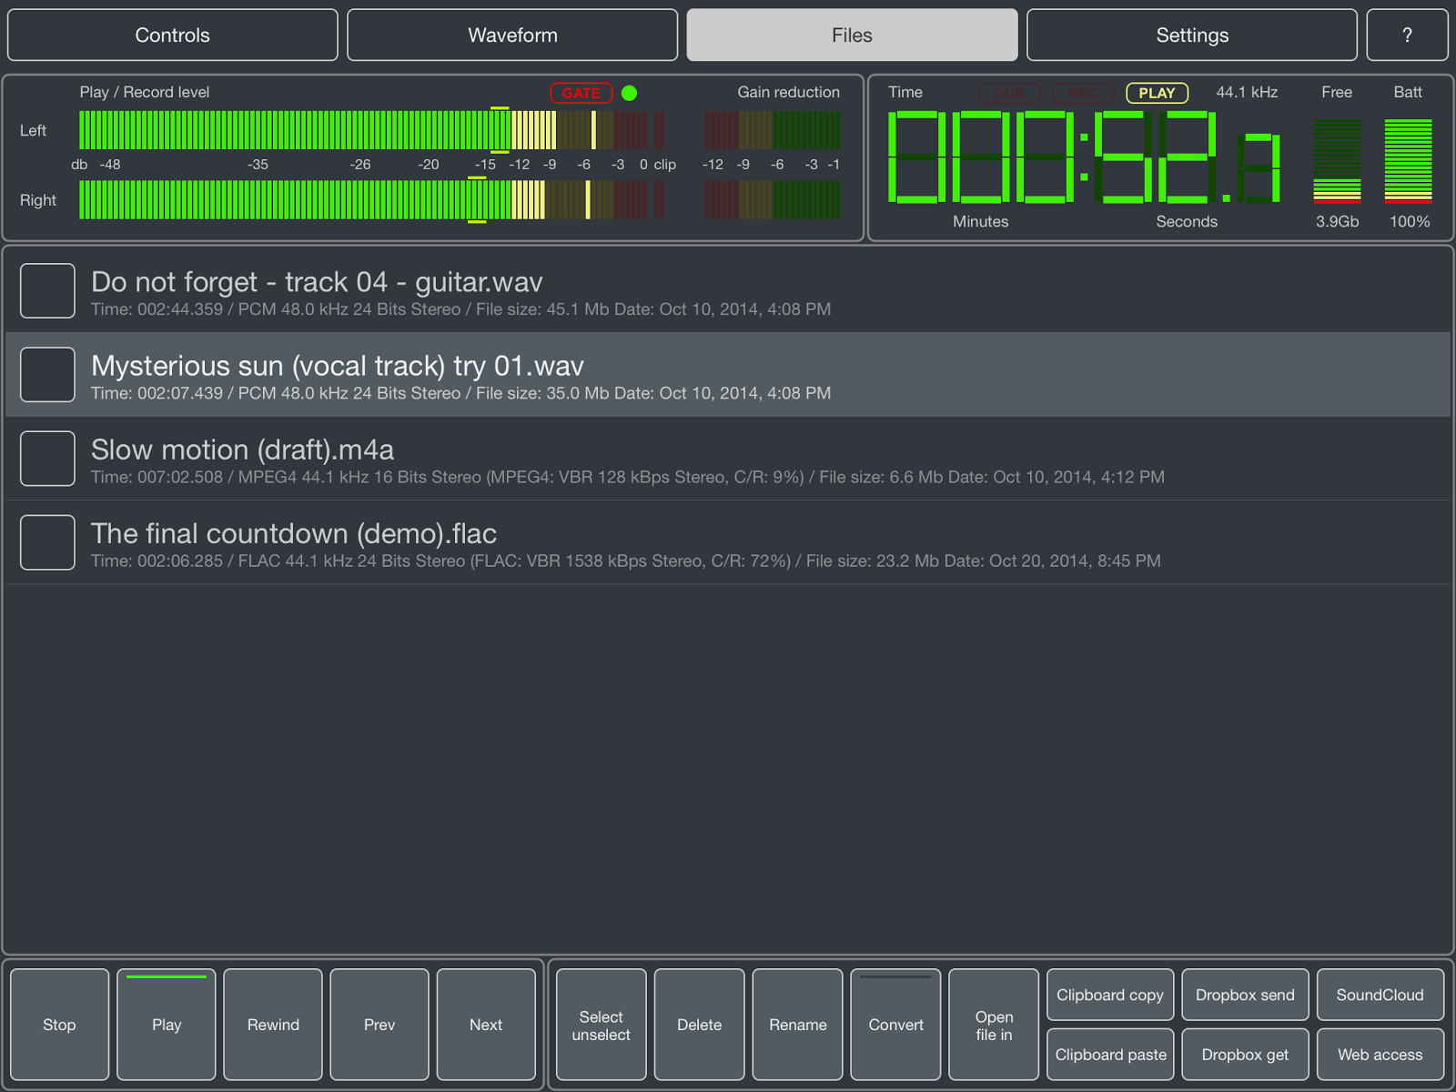Tap Select unselect for all files

[x=601, y=1024]
